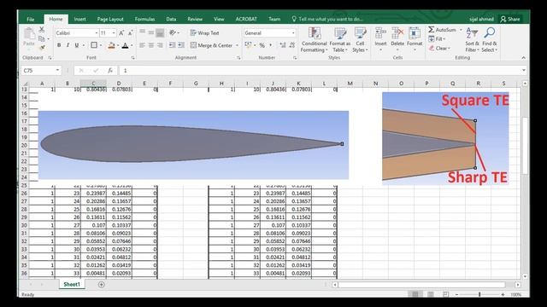Open Format as Table gallery
This screenshot has height=307, width=547.
(x=340, y=40)
